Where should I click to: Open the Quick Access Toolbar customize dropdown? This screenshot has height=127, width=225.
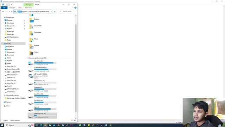pos(11,5)
